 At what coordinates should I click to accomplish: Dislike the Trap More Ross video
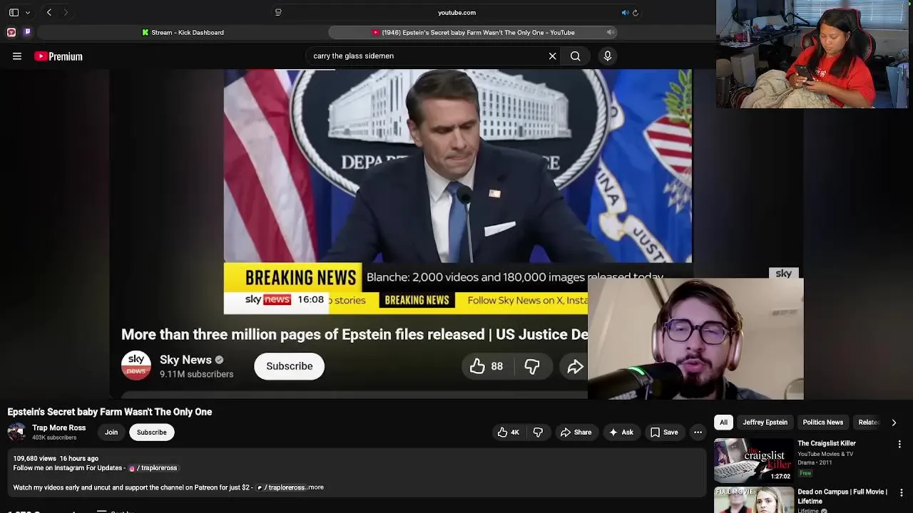[538, 432]
